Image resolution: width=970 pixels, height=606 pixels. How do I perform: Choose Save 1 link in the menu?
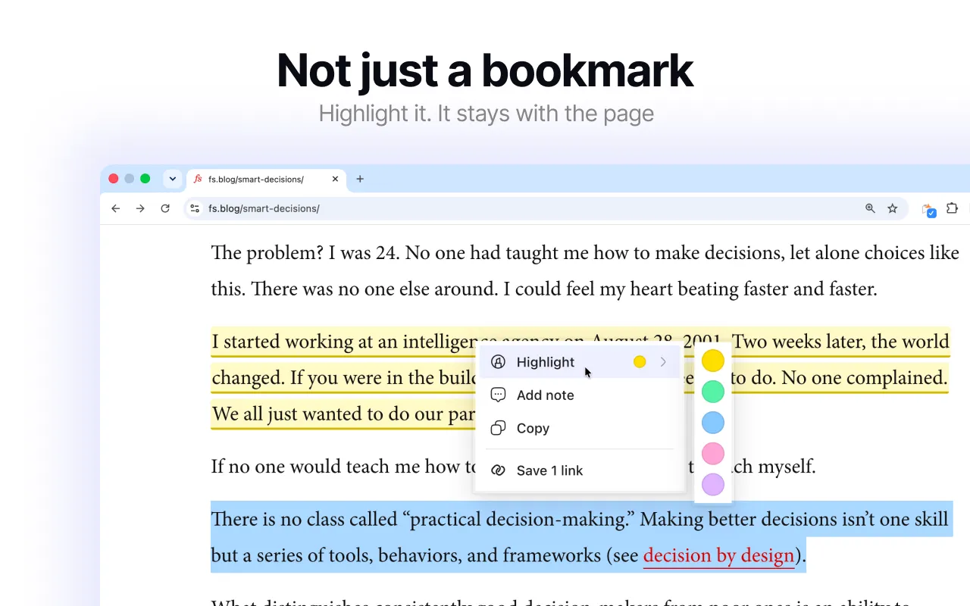(x=580, y=470)
